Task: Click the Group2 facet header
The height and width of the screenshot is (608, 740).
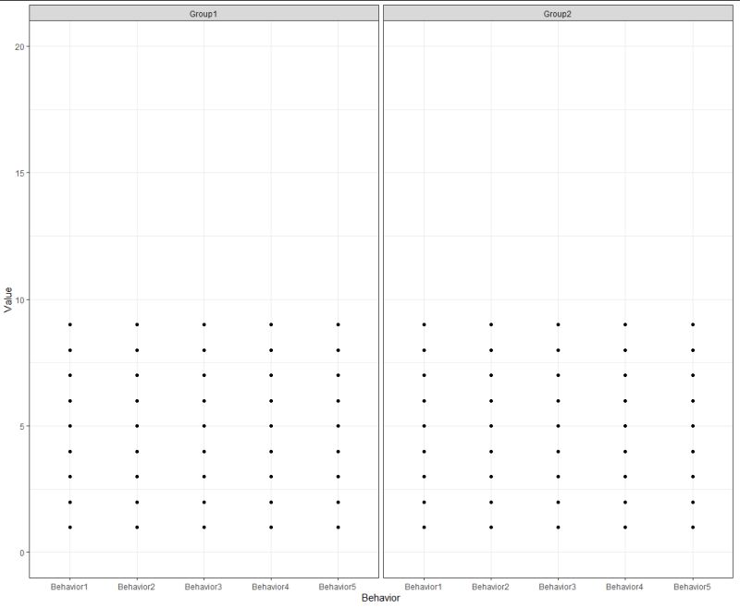Action: pyautogui.click(x=560, y=12)
